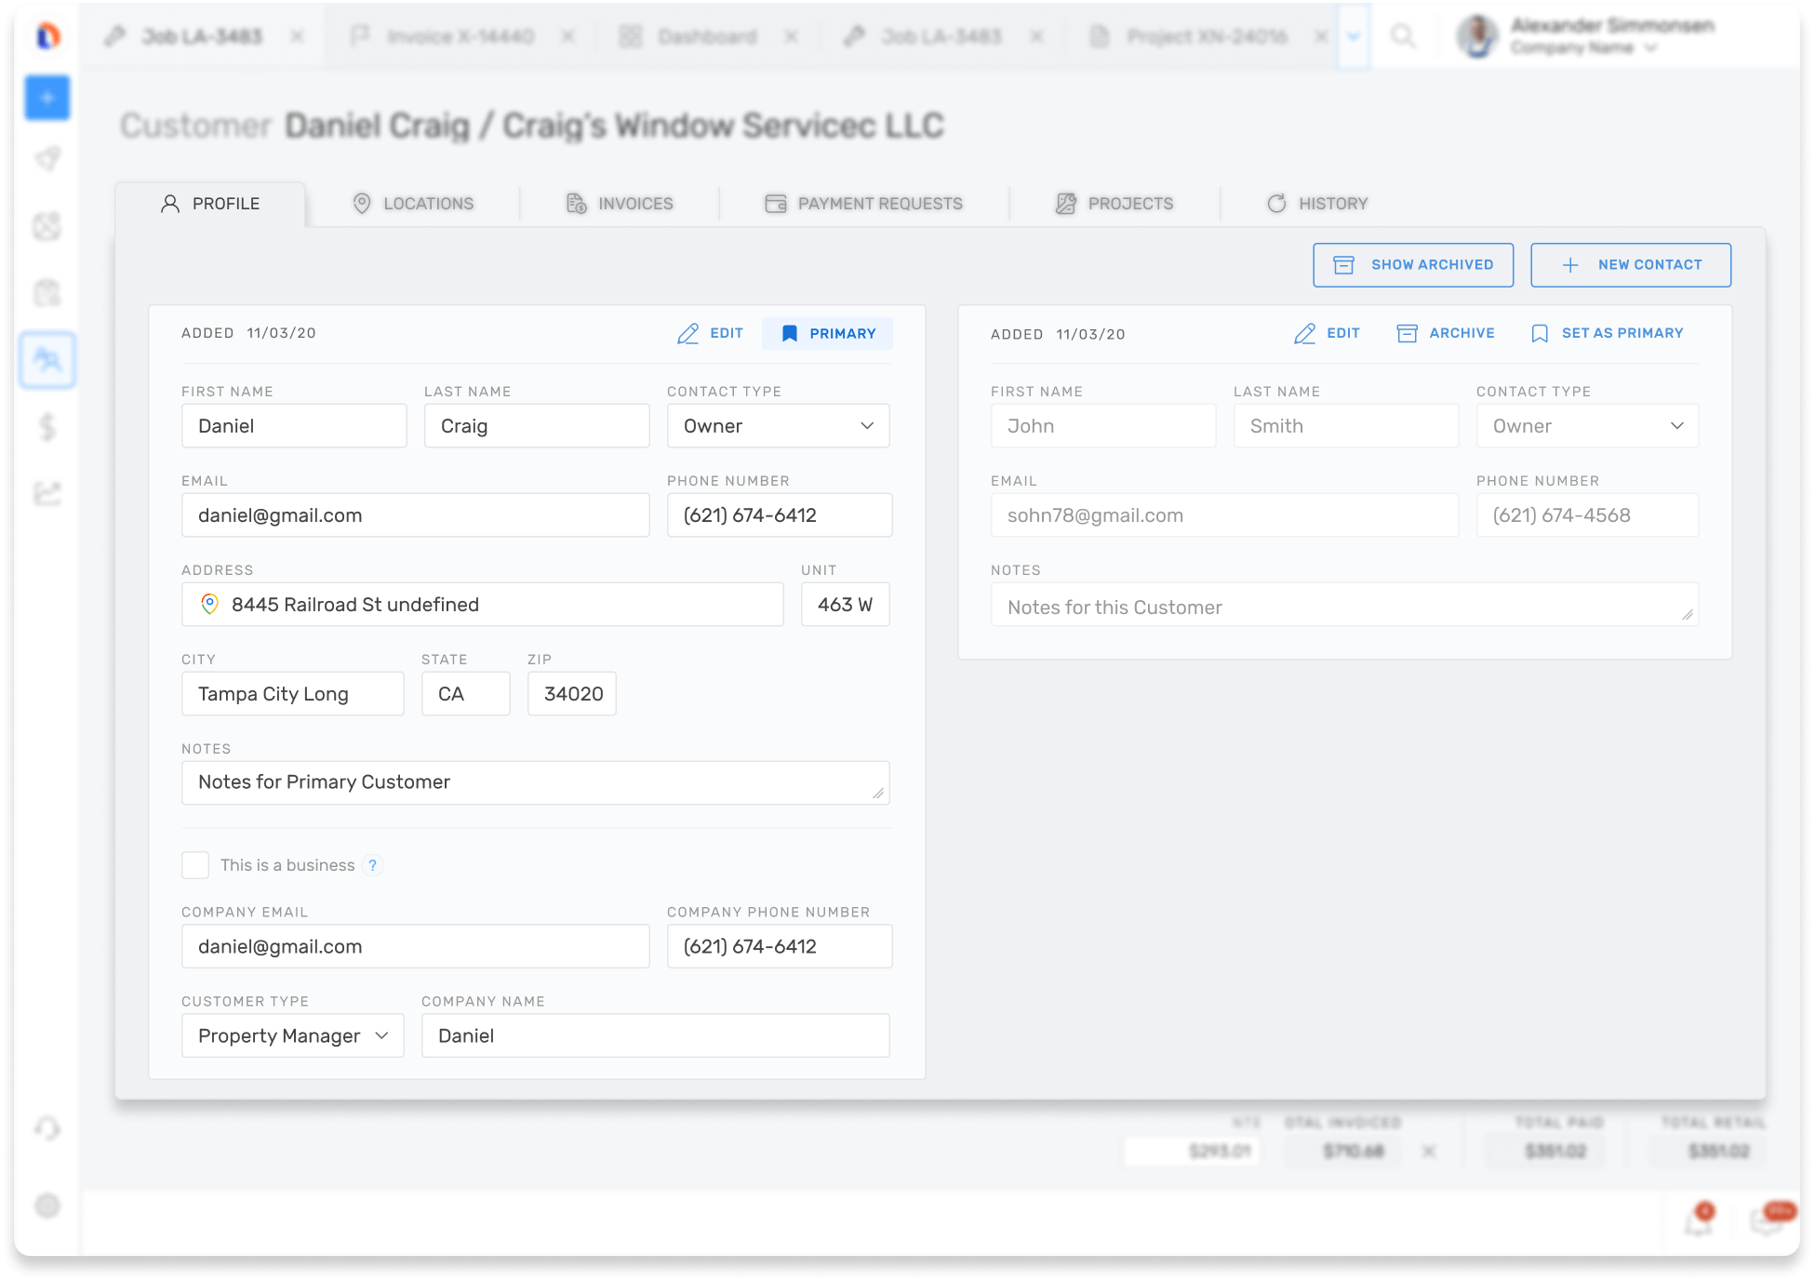Click the New Contact button
Image resolution: width=1815 pixels, height=1282 pixels.
pyautogui.click(x=1630, y=264)
